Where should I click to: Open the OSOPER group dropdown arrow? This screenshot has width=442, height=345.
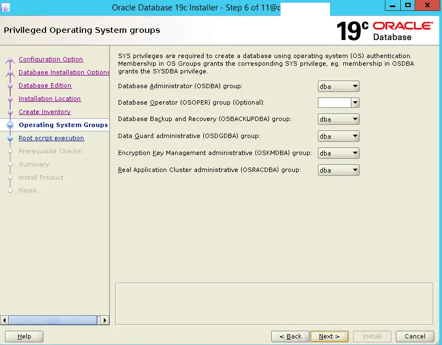pos(355,102)
